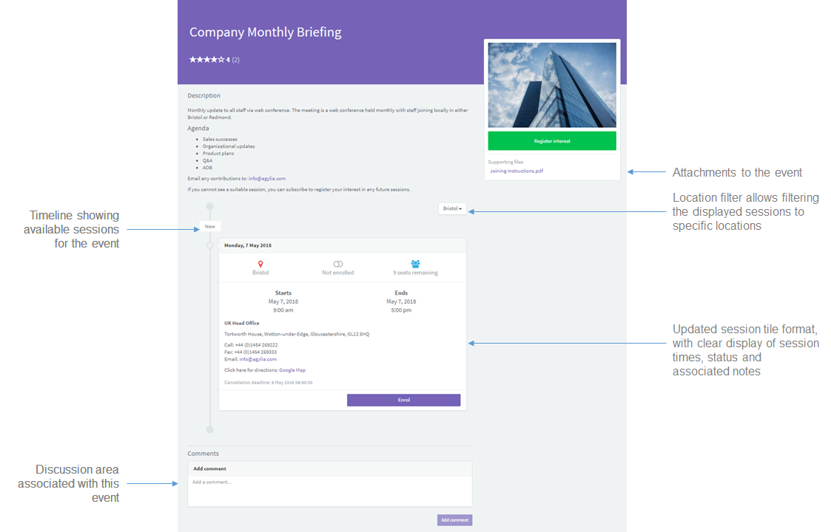The height and width of the screenshot is (532, 831).
Task: Click Add comment to submit your comment
Action: pyautogui.click(x=454, y=519)
